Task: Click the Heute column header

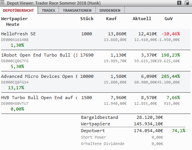Action: click(13, 24)
